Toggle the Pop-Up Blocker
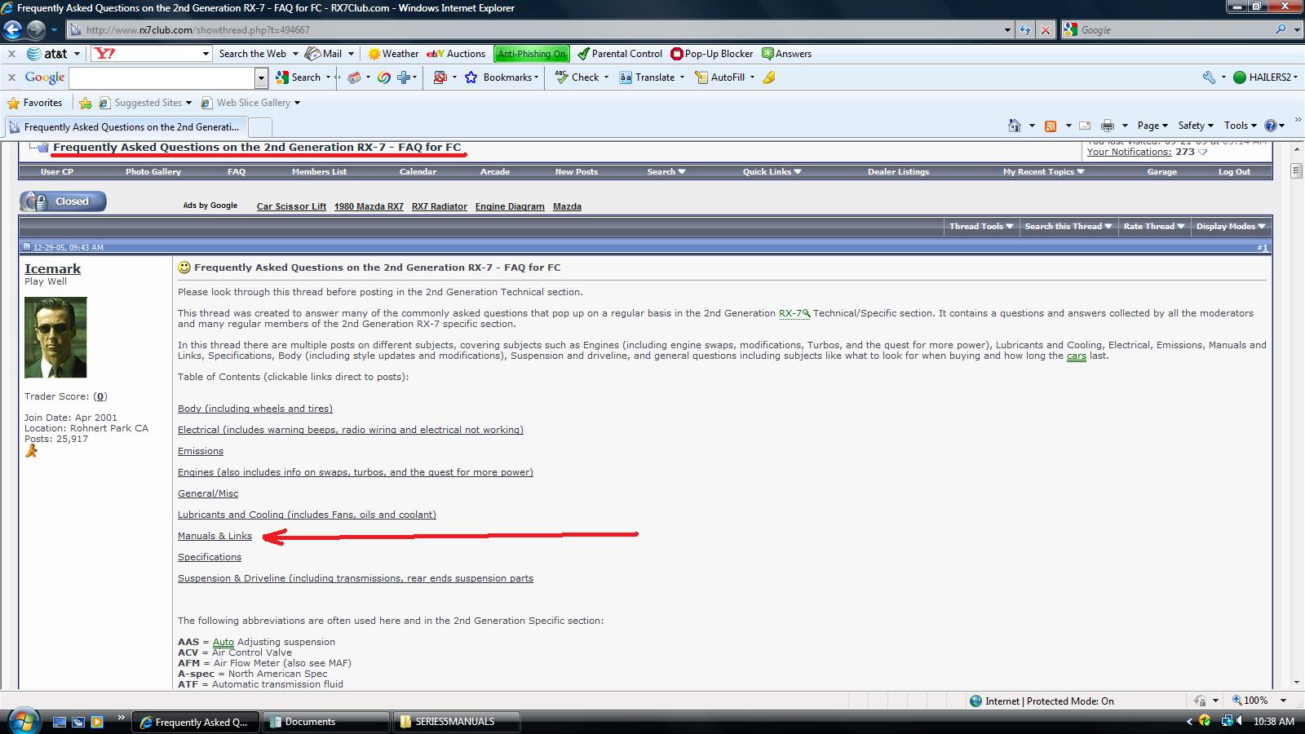1305x734 pixels. click(712, 54)
